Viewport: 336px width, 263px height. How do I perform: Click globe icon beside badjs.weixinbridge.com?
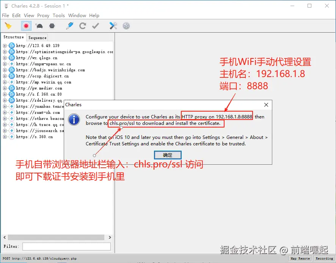(12, 70)
